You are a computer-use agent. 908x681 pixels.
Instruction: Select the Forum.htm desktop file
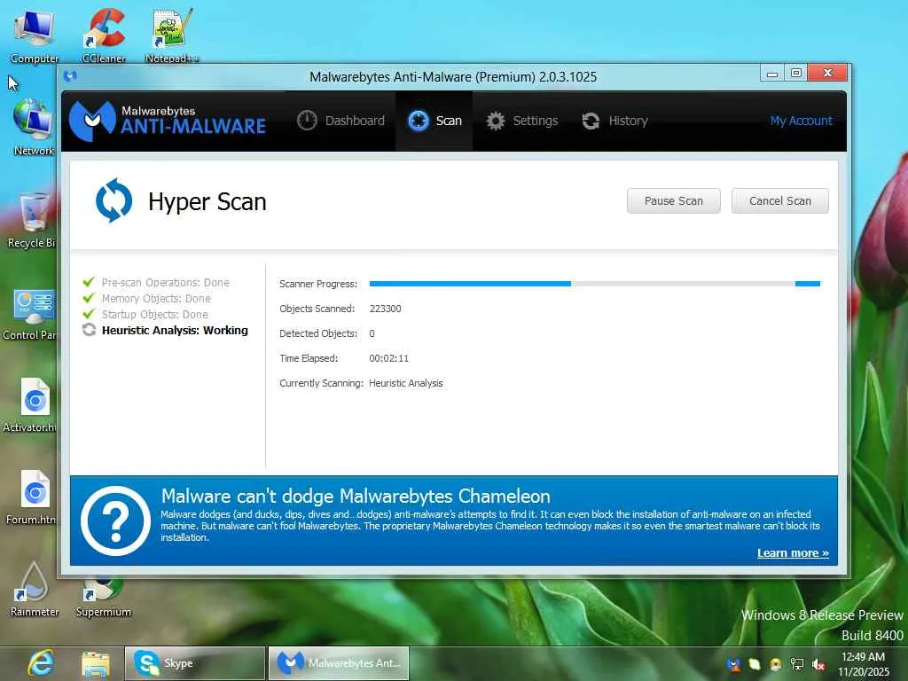coord(31,497)
